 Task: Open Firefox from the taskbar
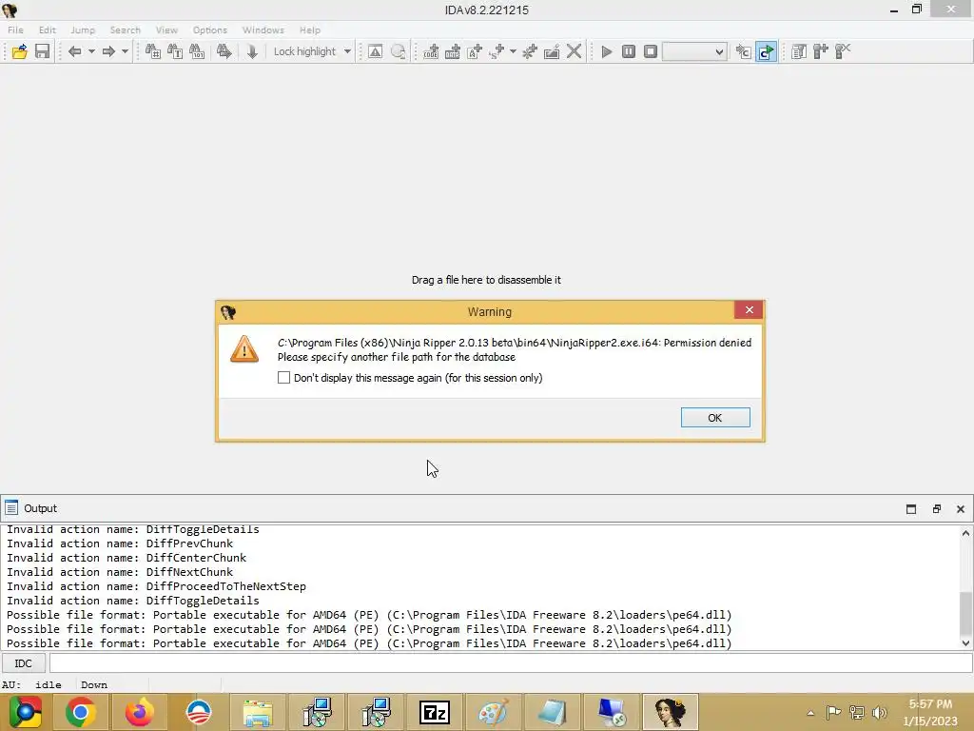(x=139, y=712)
